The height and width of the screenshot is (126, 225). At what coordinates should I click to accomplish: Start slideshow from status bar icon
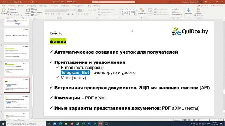pyautogui.click(x=199, y=120)
